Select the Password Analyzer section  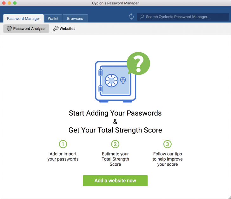point(26,29)
